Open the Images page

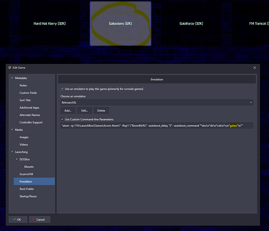click(24, 137)
